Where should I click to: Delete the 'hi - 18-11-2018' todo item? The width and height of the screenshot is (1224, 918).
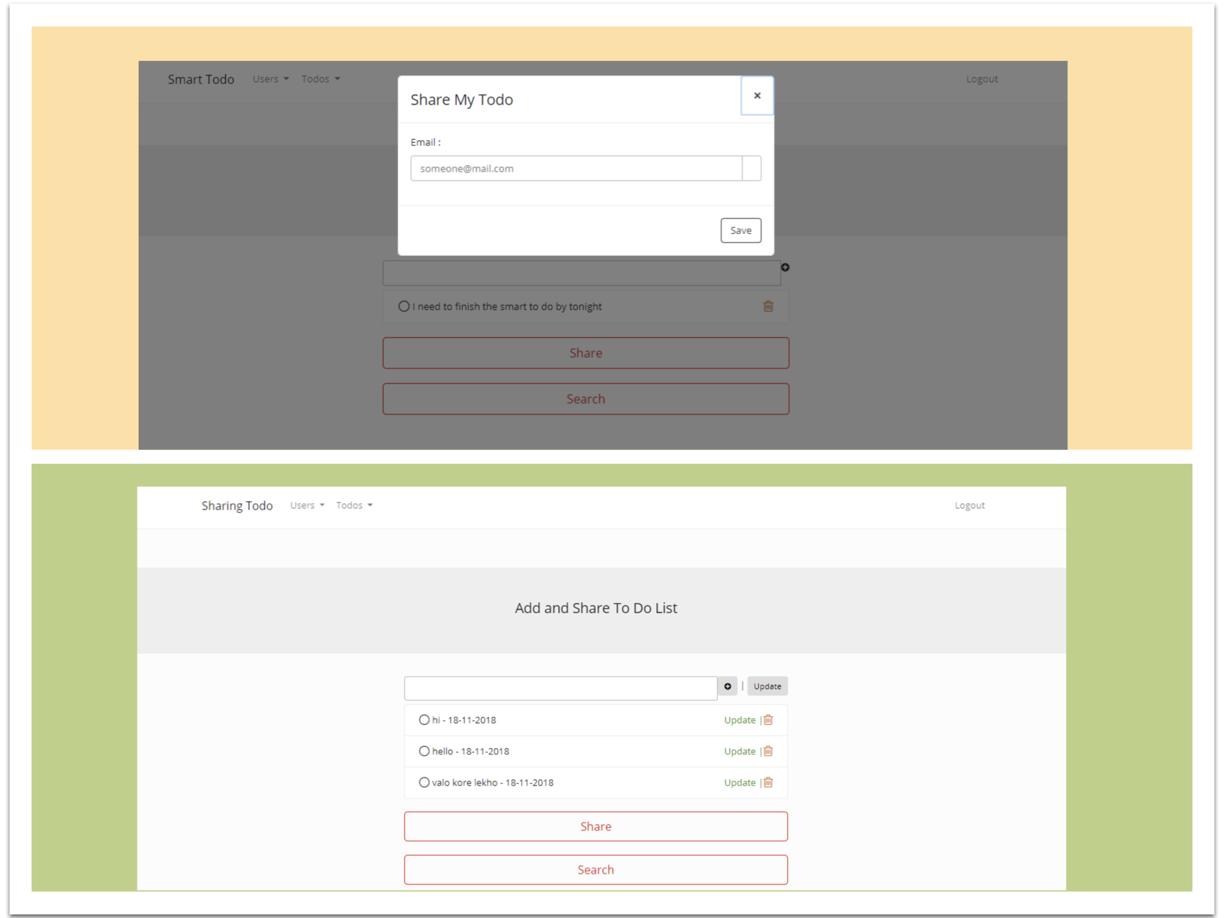769,720
